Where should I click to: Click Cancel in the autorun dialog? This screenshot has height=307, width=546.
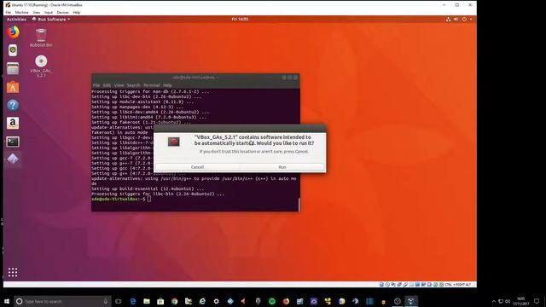(x=197, y=167)
